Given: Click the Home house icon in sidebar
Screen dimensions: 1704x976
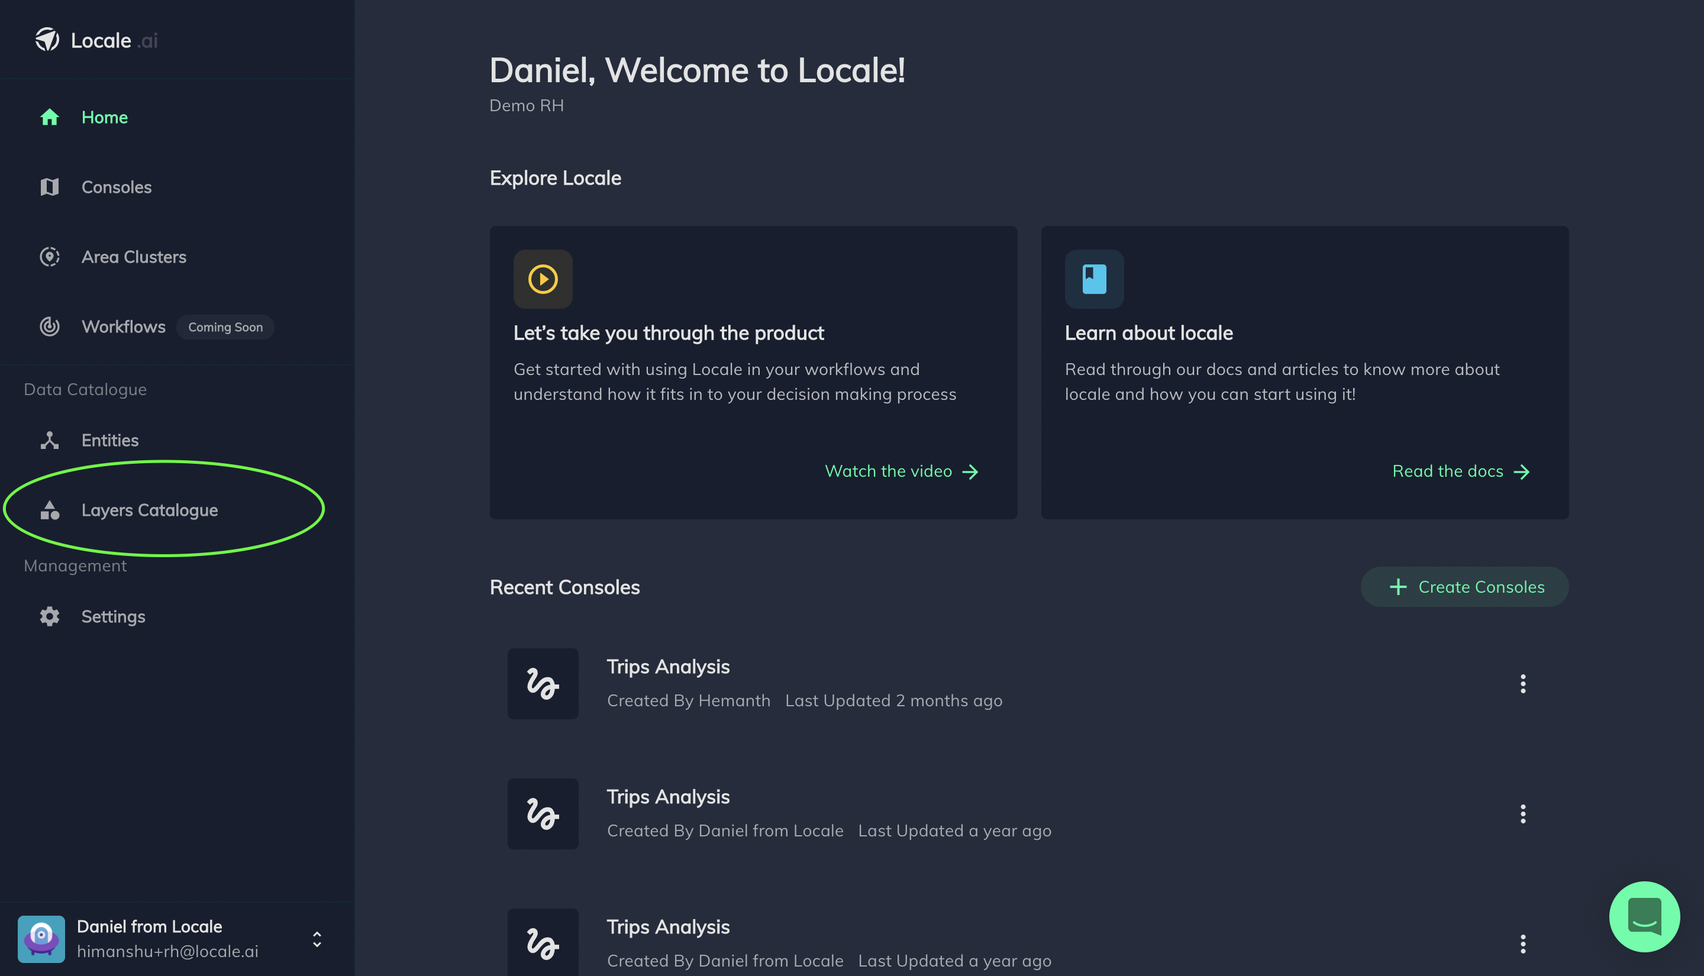Looking at the screenshot, I should pyautogui.click(x=50, y=117).
